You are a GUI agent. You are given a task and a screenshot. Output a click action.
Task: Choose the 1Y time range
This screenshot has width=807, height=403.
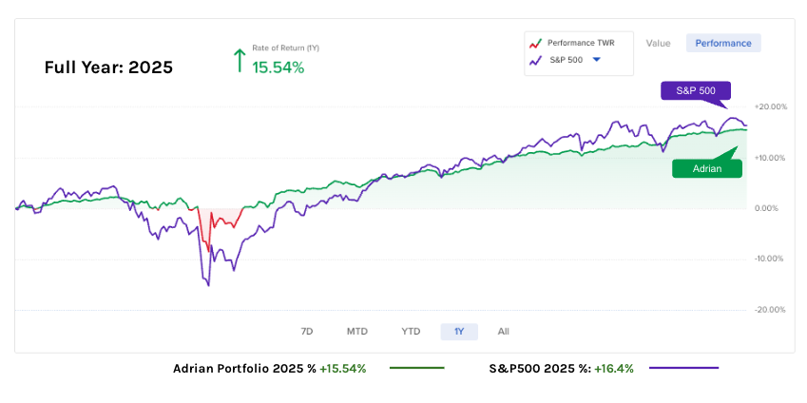click(459, 332)
